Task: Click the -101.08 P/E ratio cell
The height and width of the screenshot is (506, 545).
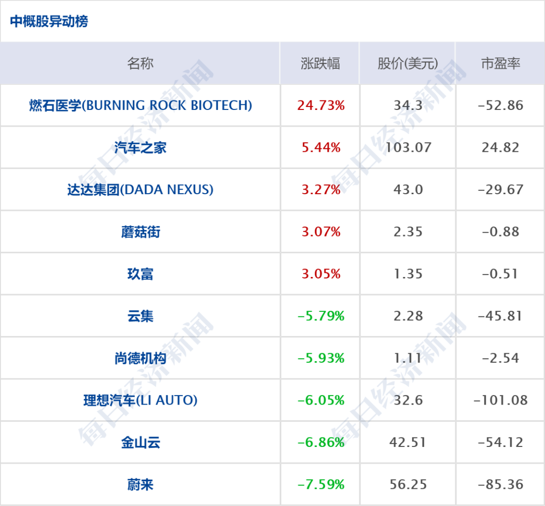Action: pyautogui.click(x=500, y=401)
